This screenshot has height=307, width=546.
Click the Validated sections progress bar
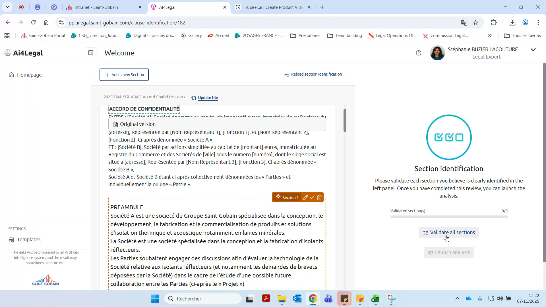pyautogui.click(x=449, y=217)
